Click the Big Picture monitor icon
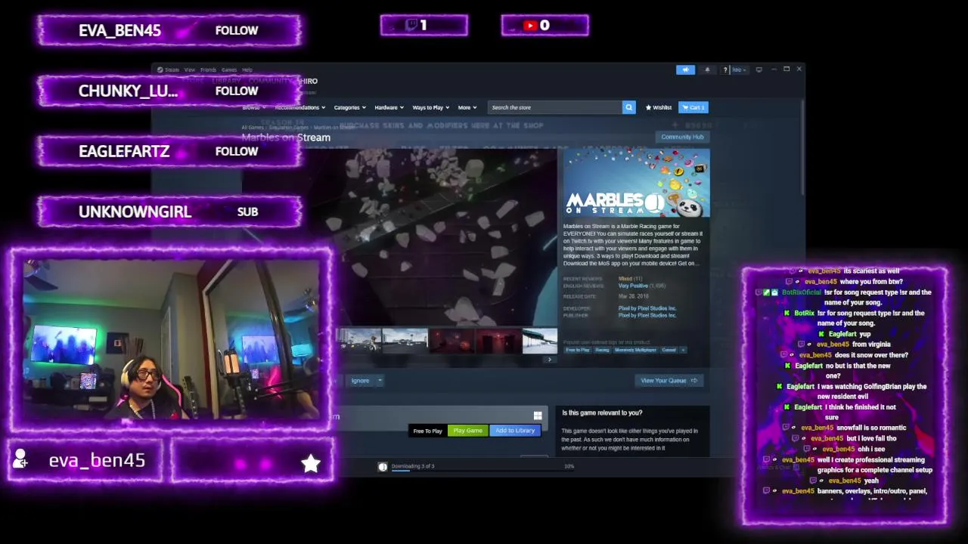Image resolution: width=968 pixels, height=544 pixels. pyautogui.click(x=759, y=70)
